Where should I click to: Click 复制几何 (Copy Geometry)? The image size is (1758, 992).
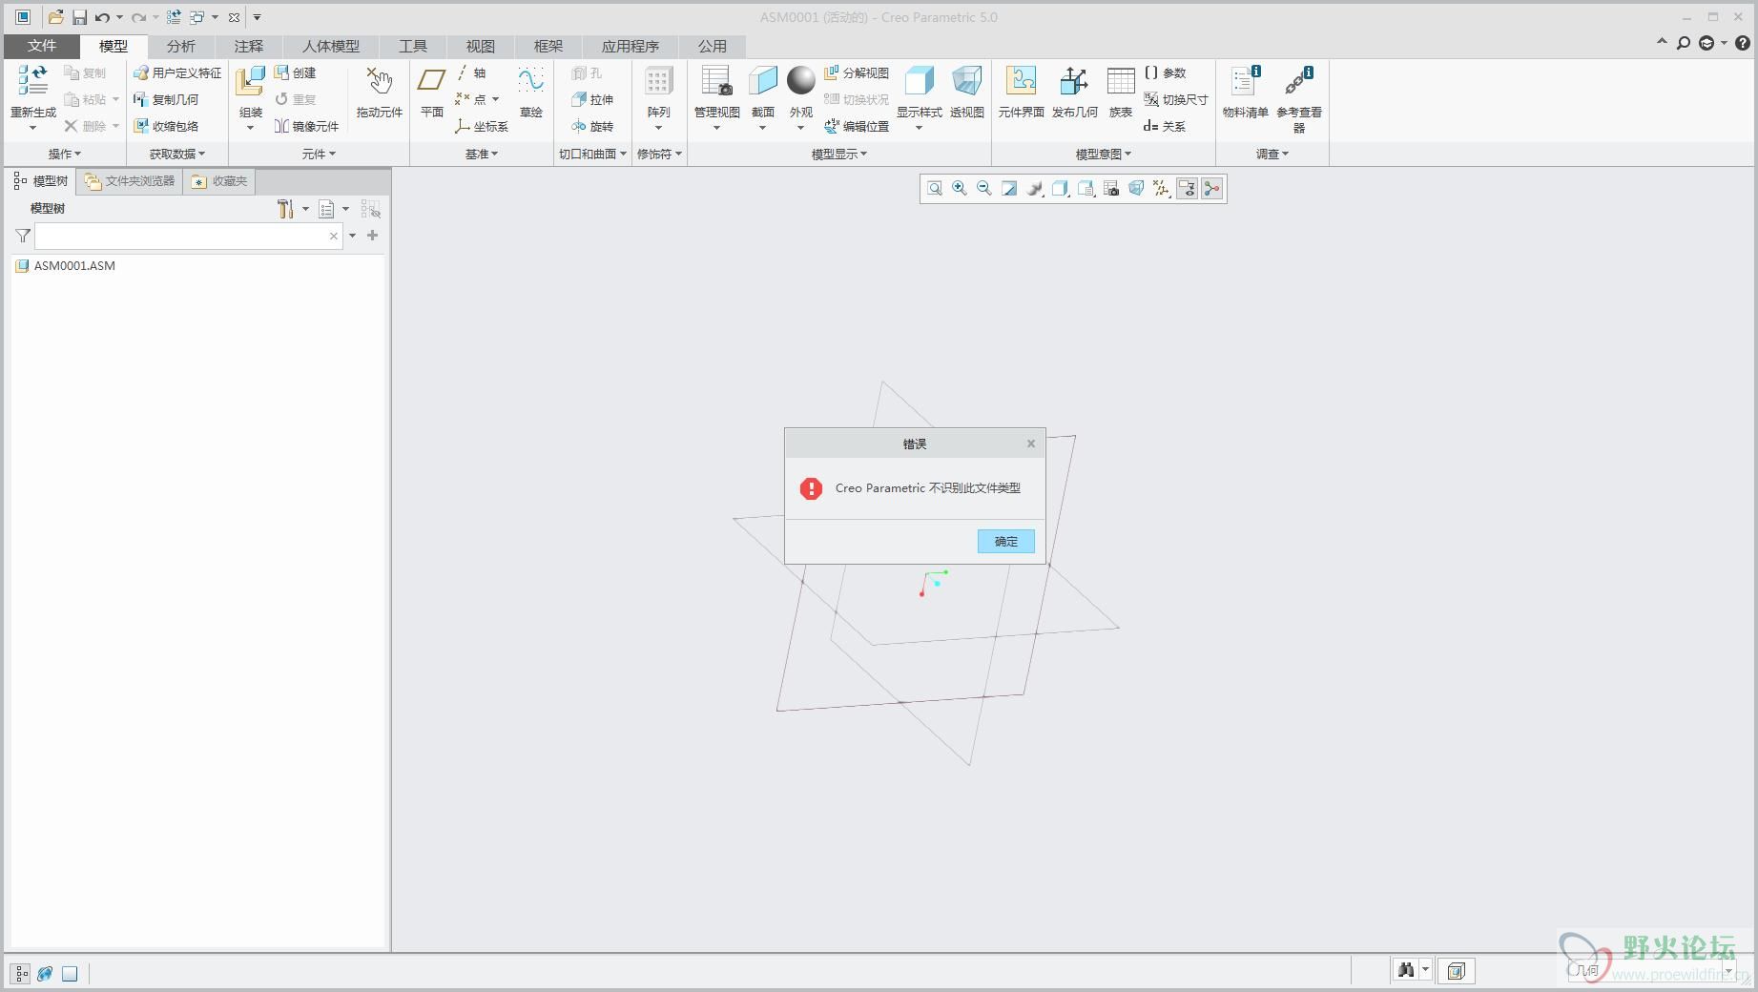pos(166,99)
